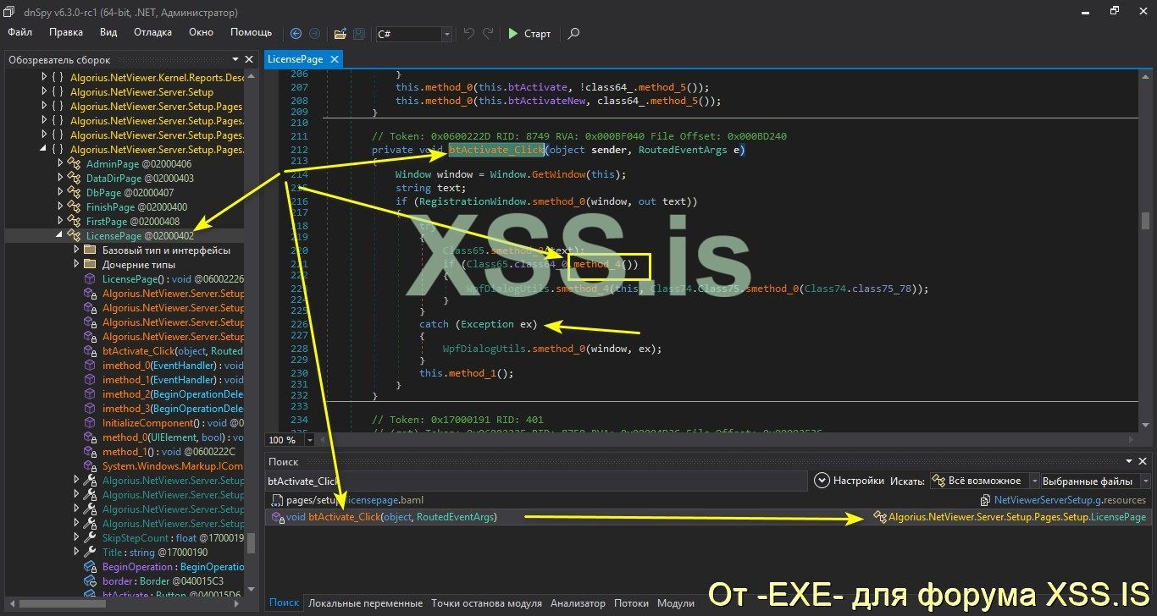Click the BeginOperation event icon

tap(91, 566)
